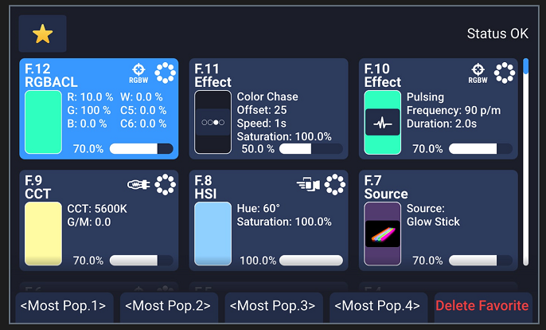
Task: Click the dotted ring icon on F.8
Action: point(335,184)
